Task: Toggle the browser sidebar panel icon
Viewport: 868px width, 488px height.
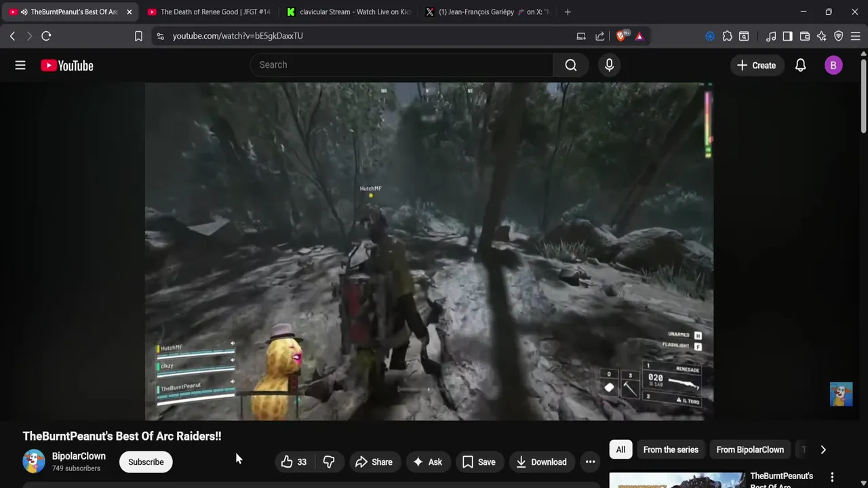Action: [787, 36]
